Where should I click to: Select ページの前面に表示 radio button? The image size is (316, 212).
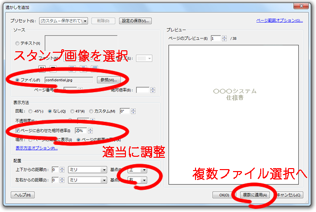tap(79, 140)
